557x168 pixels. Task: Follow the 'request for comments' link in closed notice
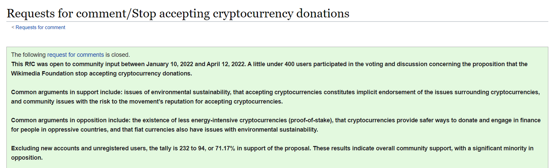(75, 55)
